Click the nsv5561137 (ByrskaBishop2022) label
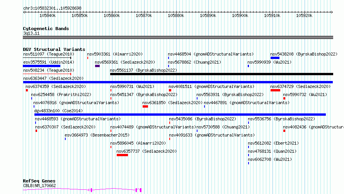 (143, 70)
